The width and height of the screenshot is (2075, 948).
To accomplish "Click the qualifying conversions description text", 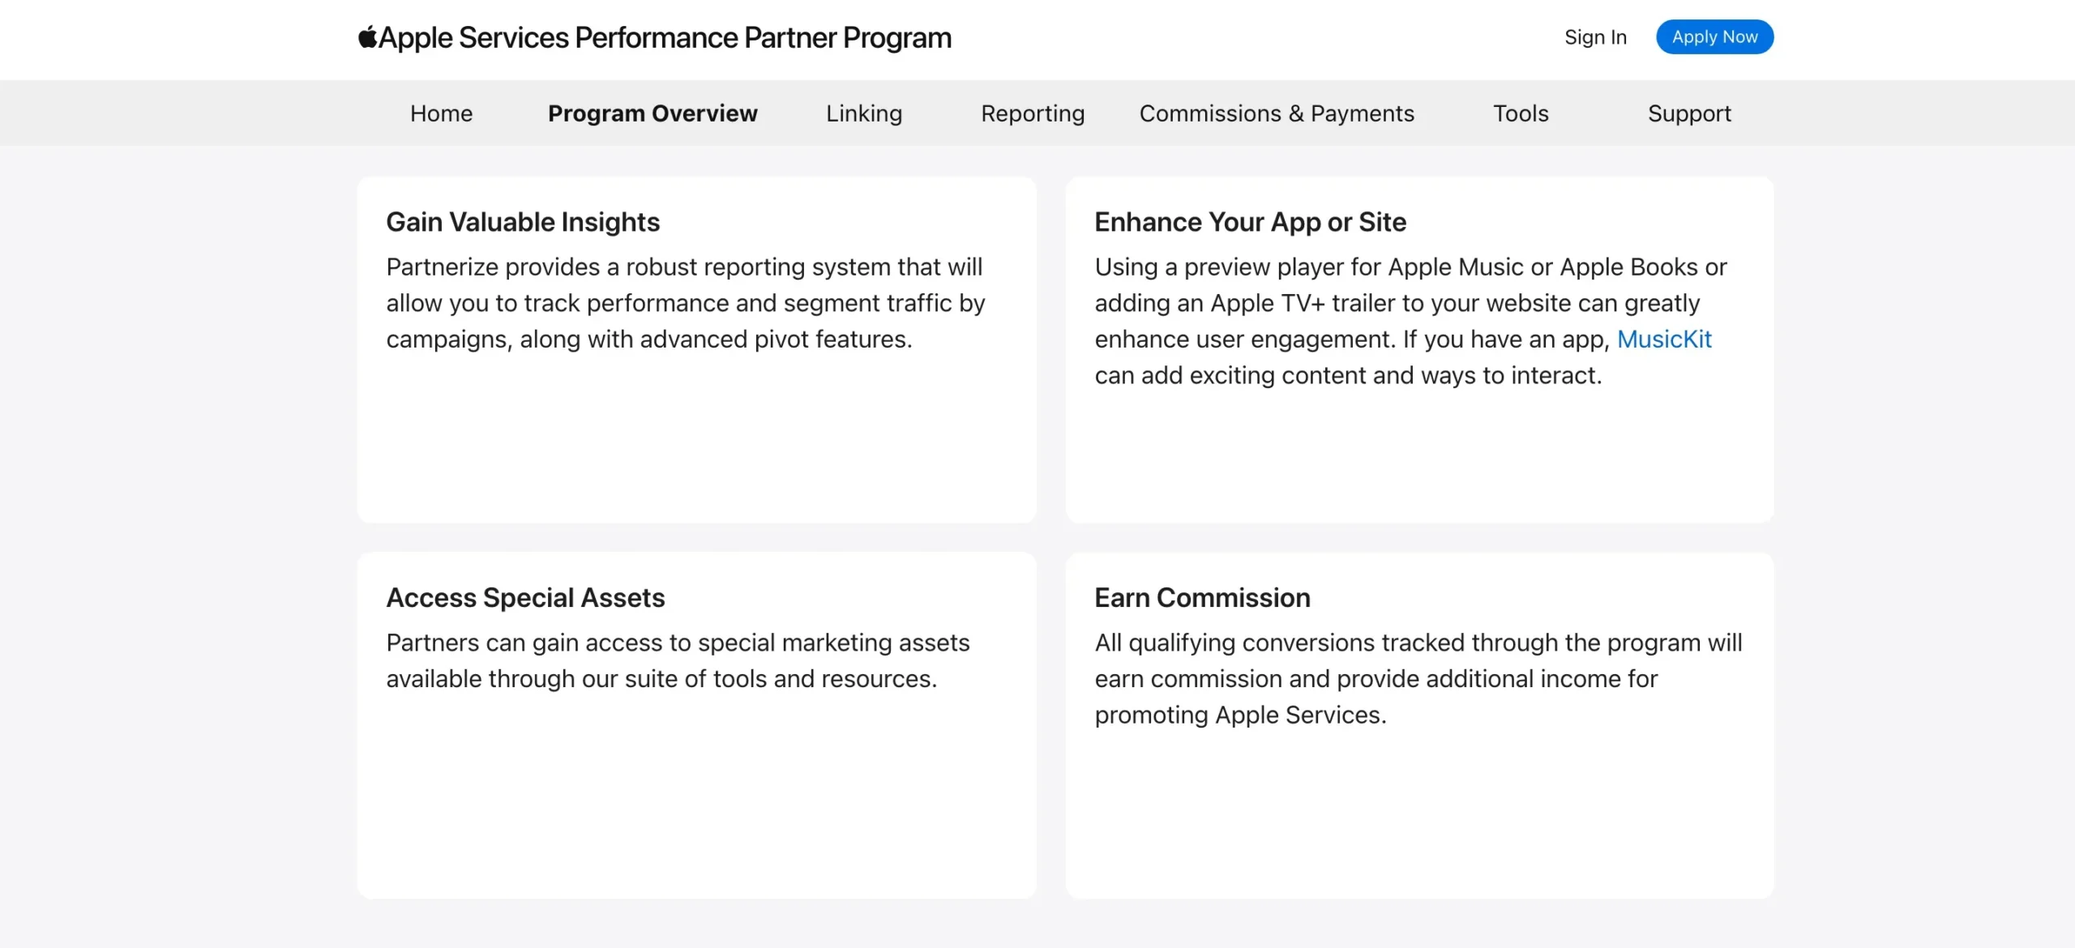I will 1418,678.
